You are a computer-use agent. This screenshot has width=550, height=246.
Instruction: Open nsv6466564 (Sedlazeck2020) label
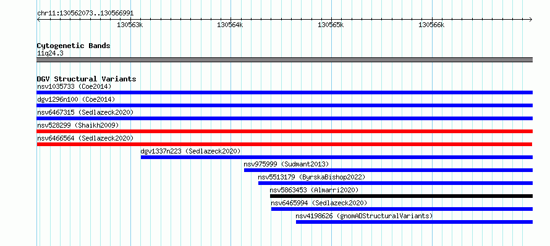coord(85,138)
